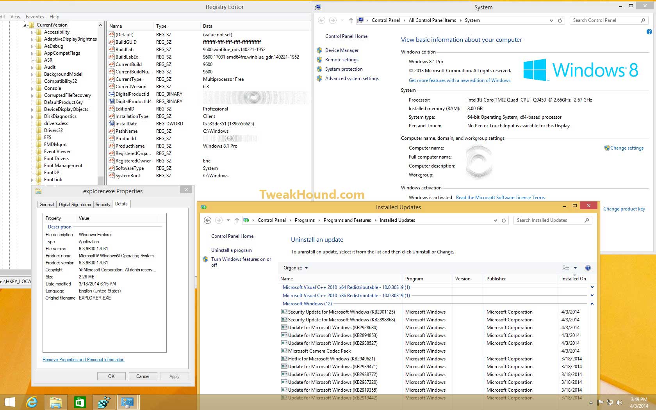Select the BuildLabEx registry value
This screenshot has height=410, width=656.
click(x=127, y=57)
